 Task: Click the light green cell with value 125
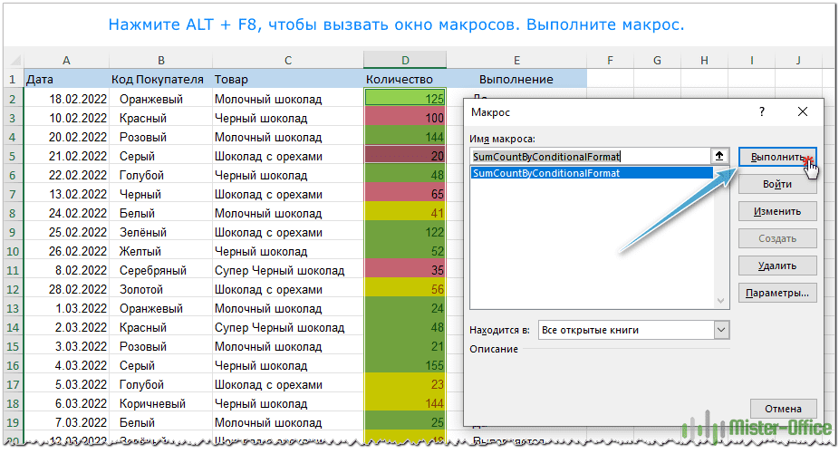click(x=405, y=99)
